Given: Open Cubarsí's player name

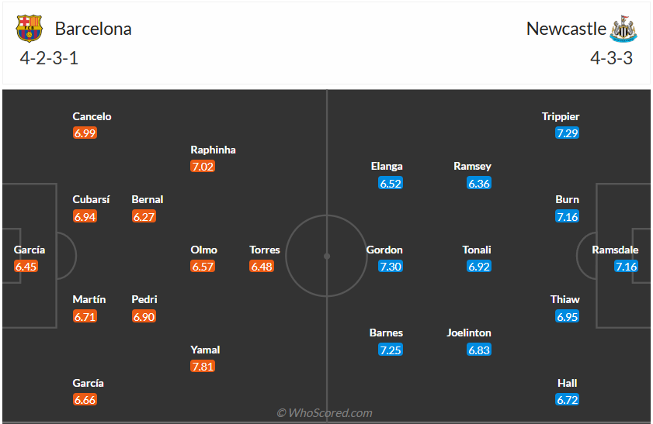Looking at the screenshot, I should [91, 199].
